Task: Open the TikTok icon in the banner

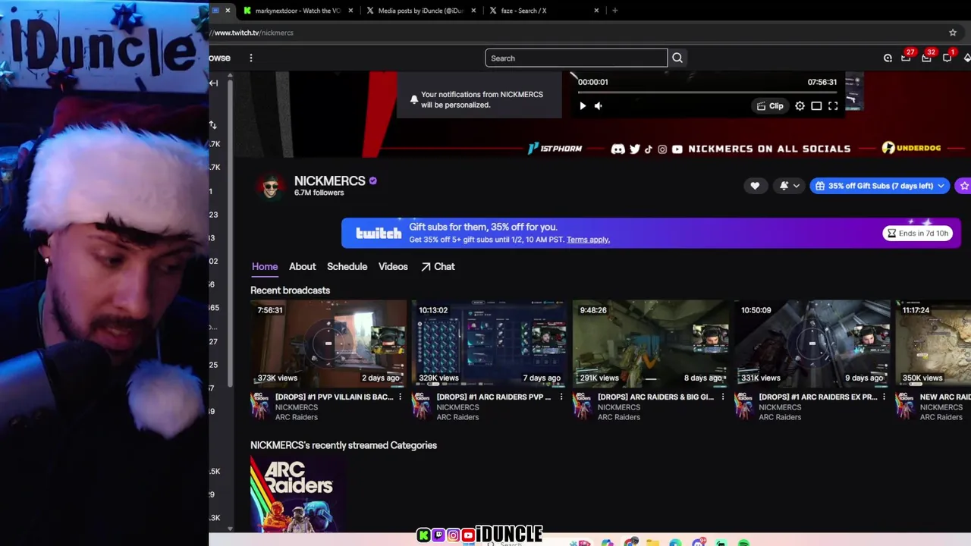Action: (x=649, y=149)
